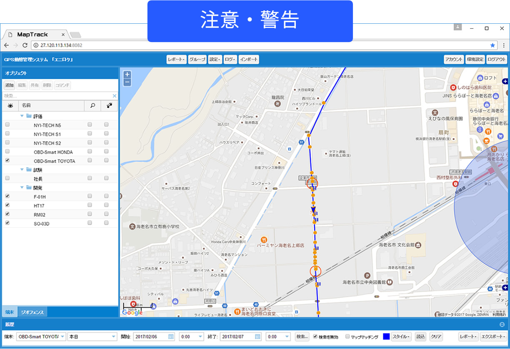
Task: Open the 終了 date calendar picker
Action: [257, 337]
